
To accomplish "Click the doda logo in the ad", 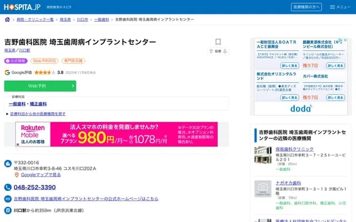I will (301, 109).
